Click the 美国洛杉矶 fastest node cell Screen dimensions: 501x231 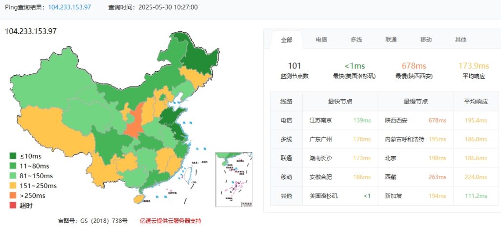click(323, 196)
